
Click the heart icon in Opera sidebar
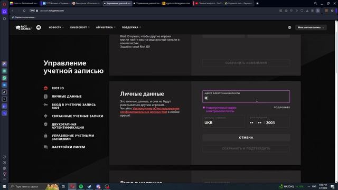pos(4,157)
